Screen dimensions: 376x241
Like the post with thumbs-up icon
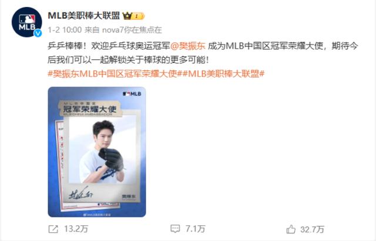291,229
